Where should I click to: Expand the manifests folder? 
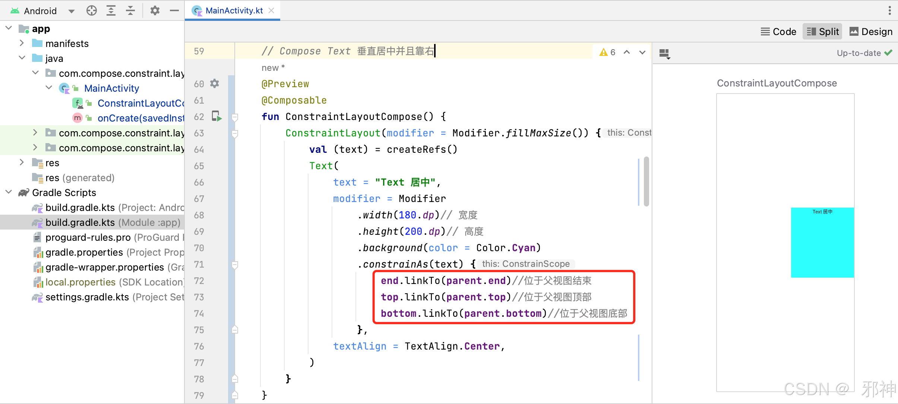click(22, 43)
